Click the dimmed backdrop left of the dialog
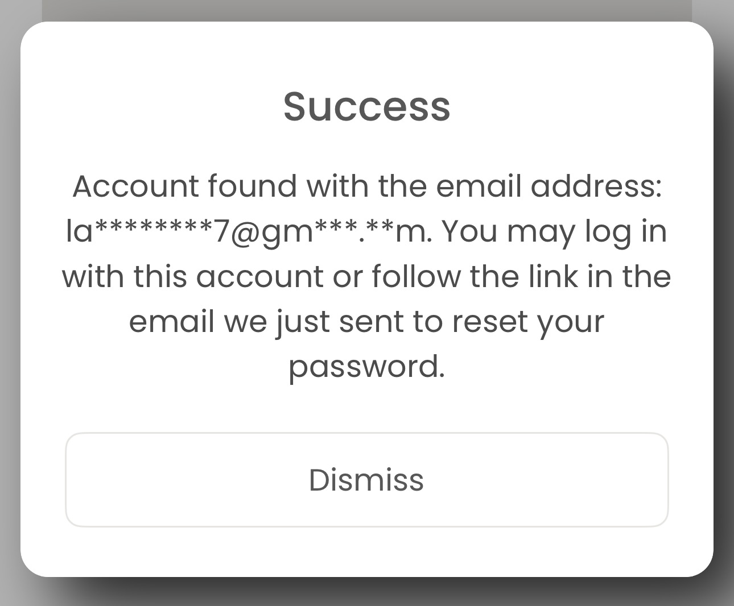The width and height of the screenshot is (734, 606). click(x=10, y=284)
